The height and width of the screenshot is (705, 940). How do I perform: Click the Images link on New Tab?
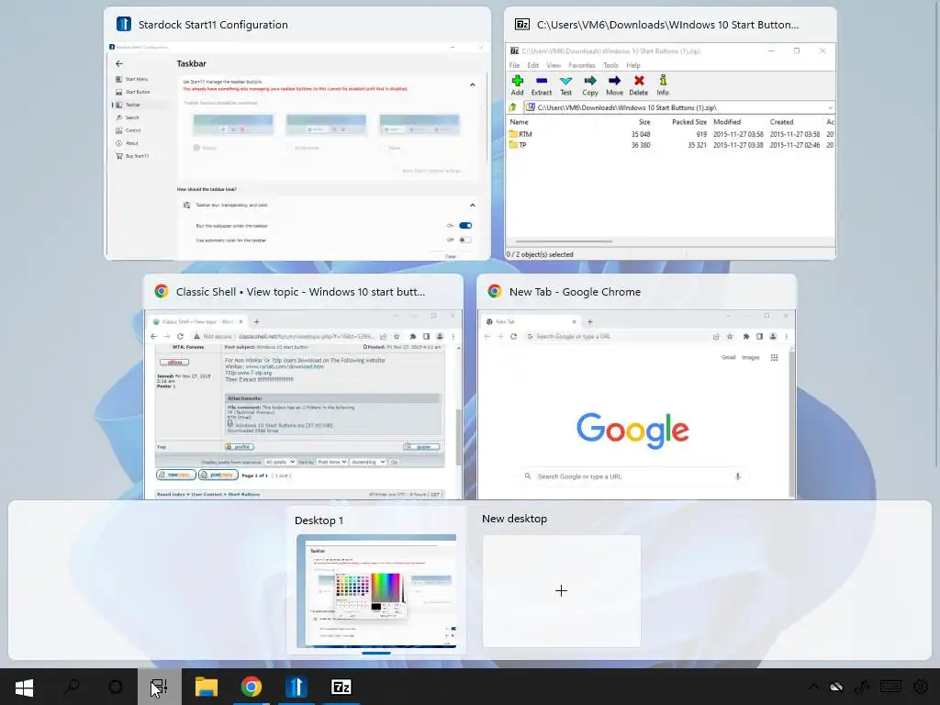tap(751, 357)
